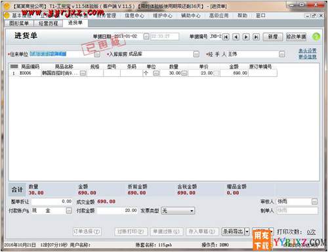Viewport: 328px width, 252px height.
Task: Open the 辅助中心 menu
Action: [x=191, y=16]
